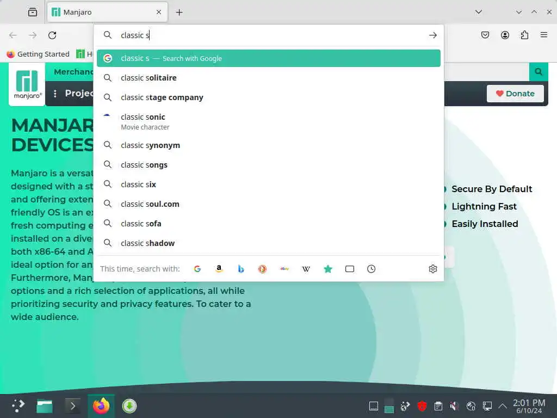Search open tabs via the tab icon

350,269
